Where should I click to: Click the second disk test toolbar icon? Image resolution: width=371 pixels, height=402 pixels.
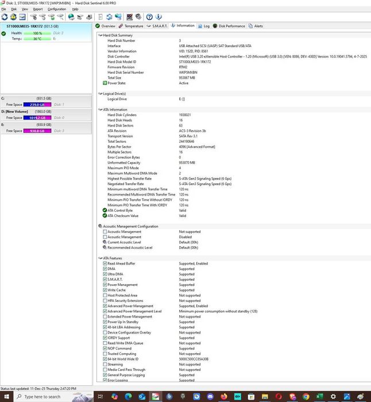click(x=42, y=17)
